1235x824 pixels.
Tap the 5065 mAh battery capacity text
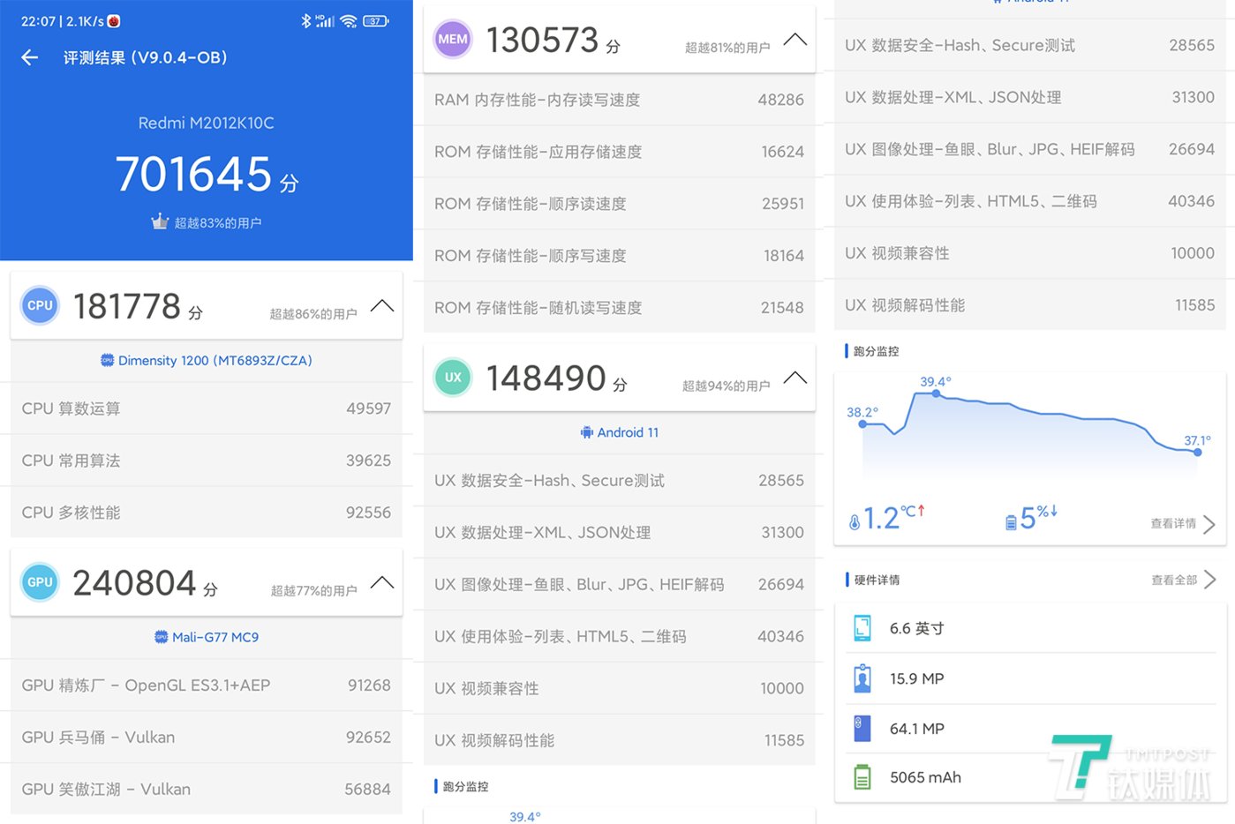click(925, 777)
